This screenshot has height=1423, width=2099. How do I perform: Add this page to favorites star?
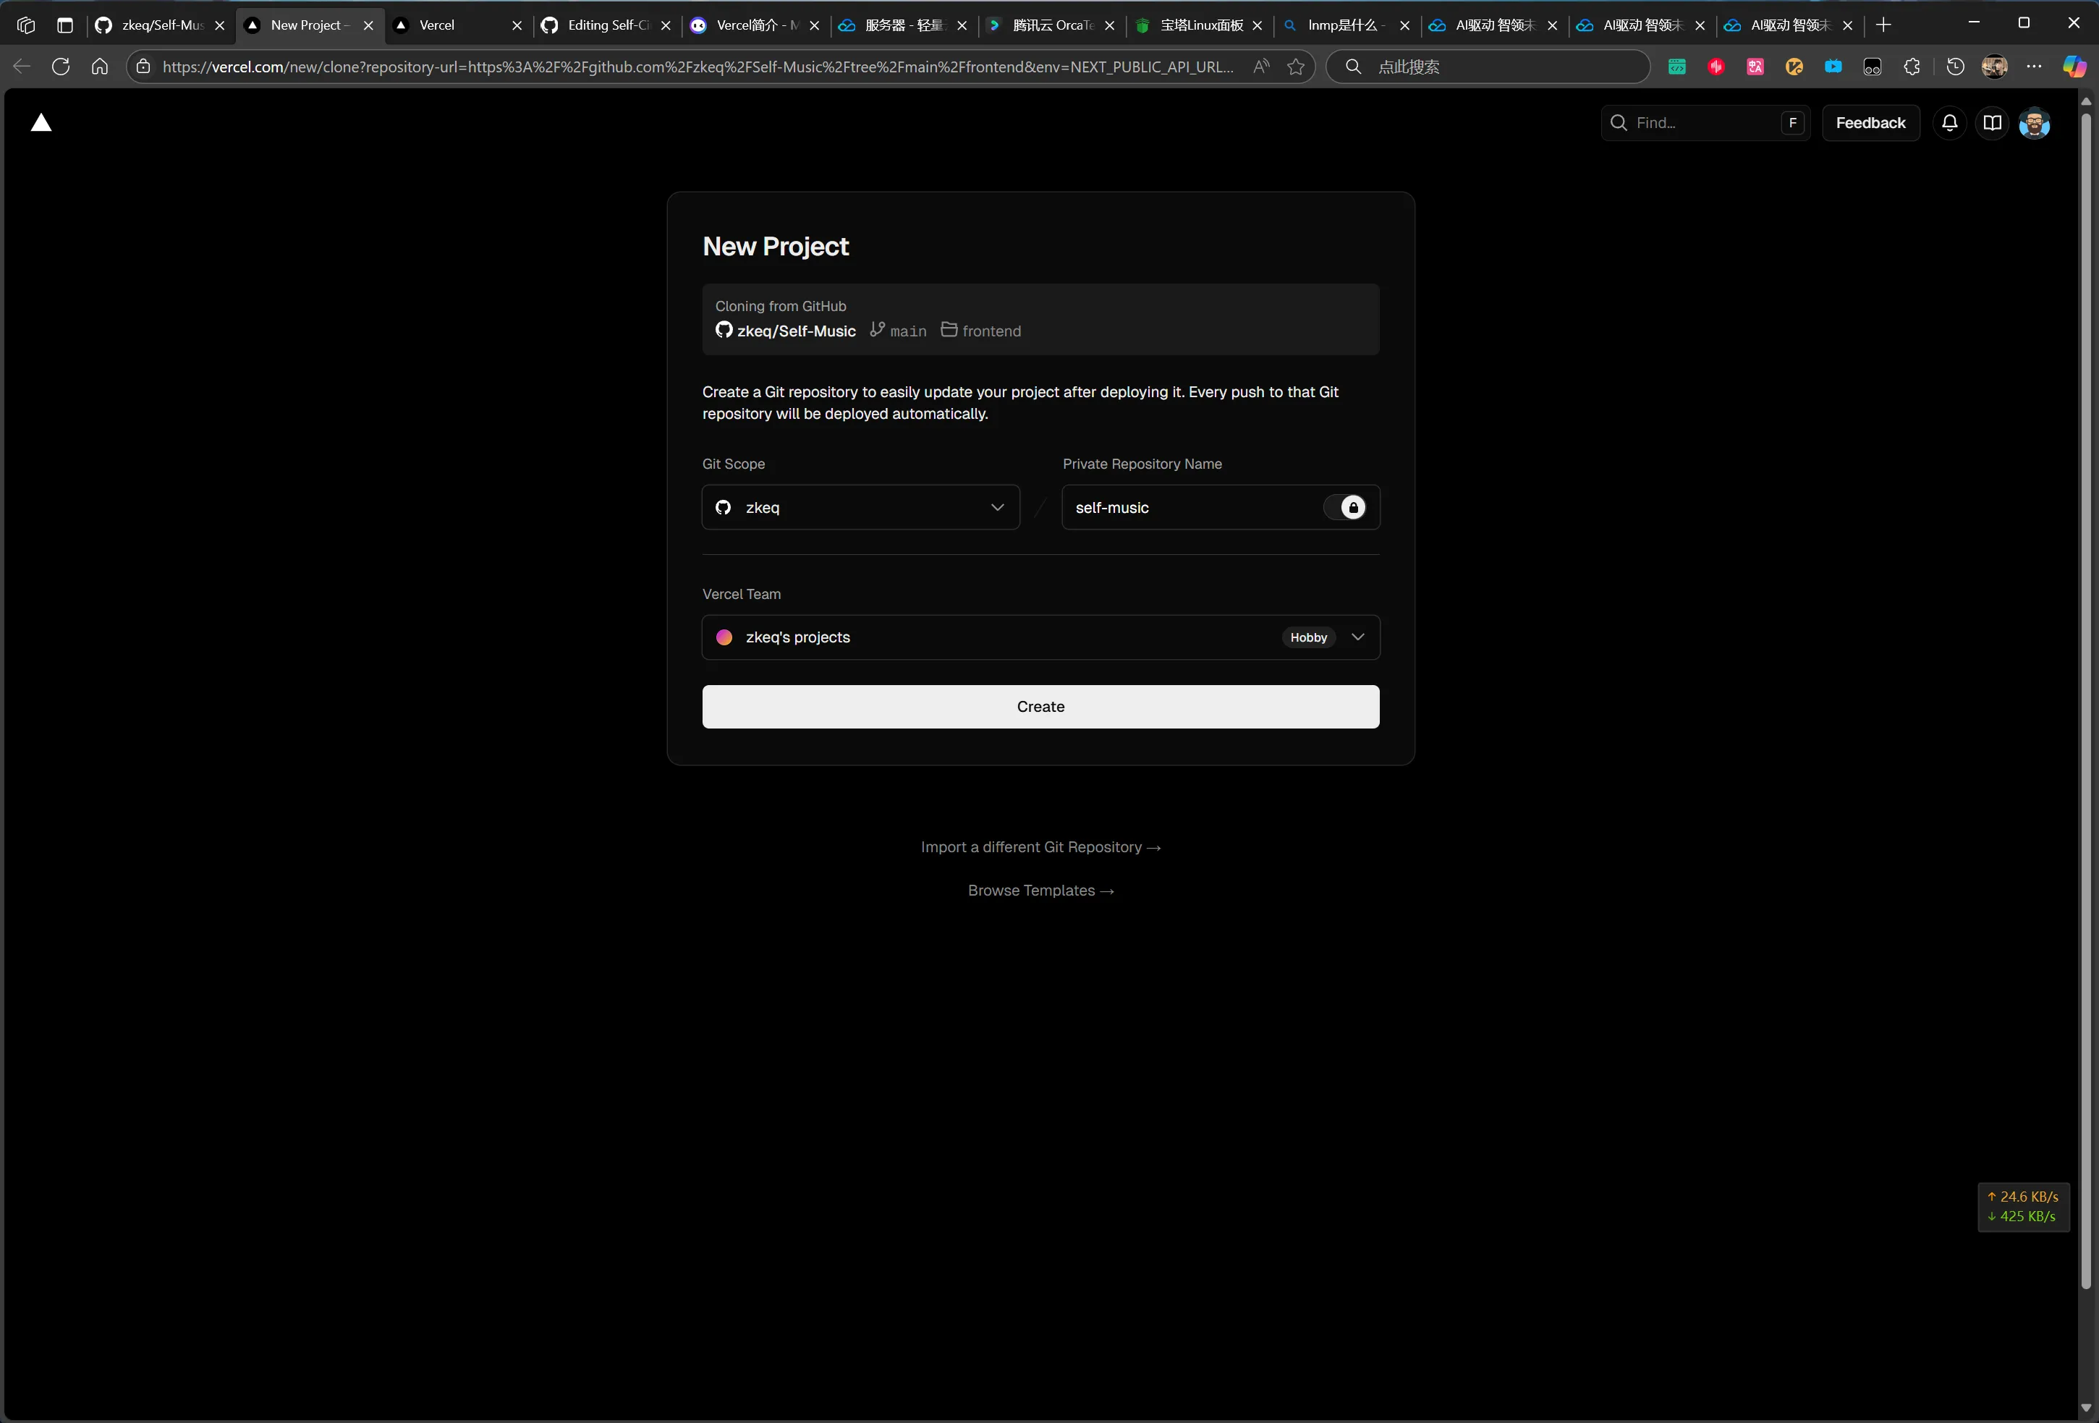[x=1295, y=66]
